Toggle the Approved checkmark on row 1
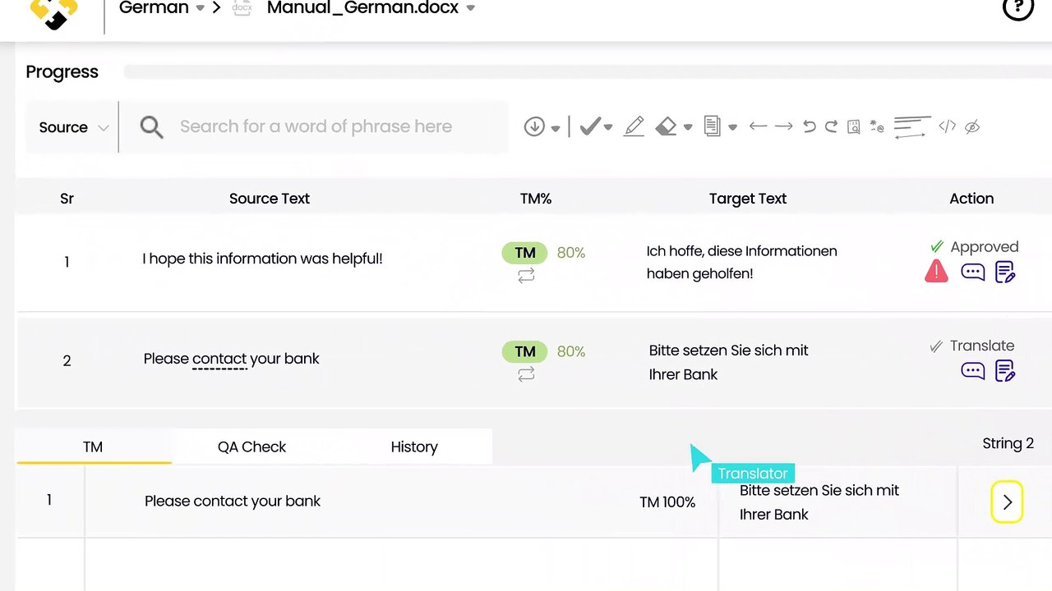 click(936, 247)
